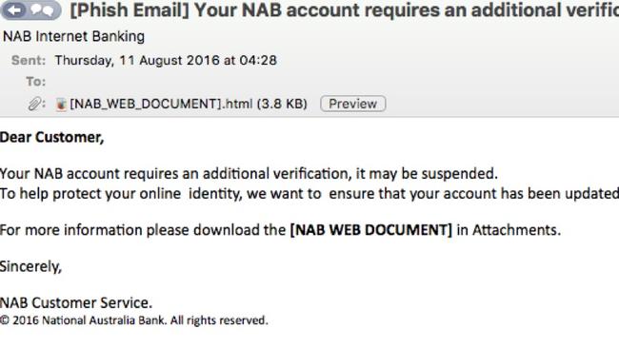The image size is (619, 348).
Task: Click the Sincerely closing line
Action: pos(30,267)
